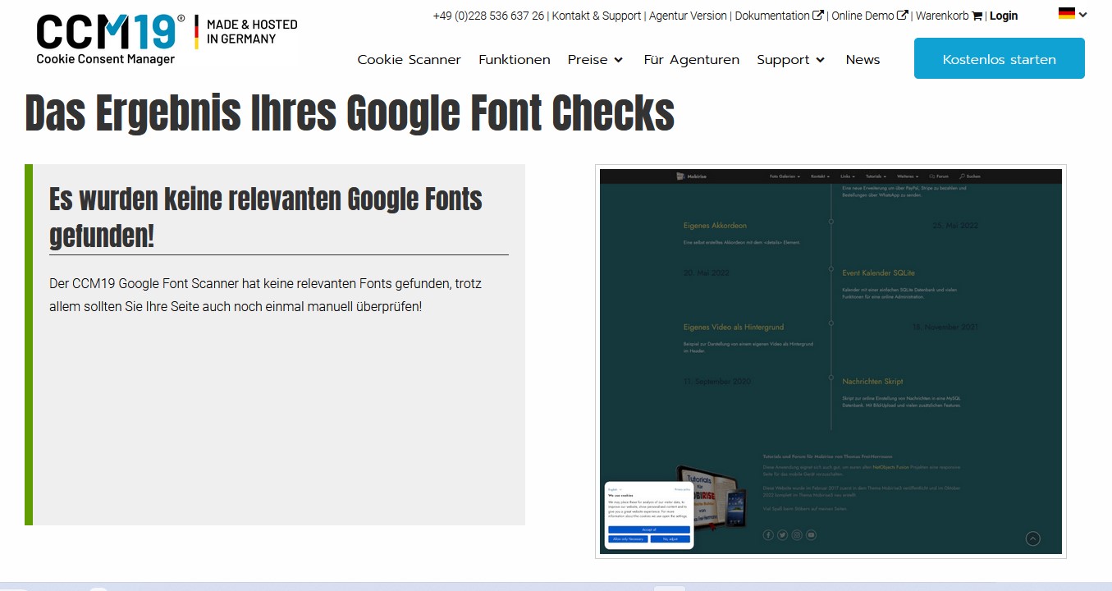Go to the Für Agenturen page
1112x591 pixels.
(x=692, y=60)
